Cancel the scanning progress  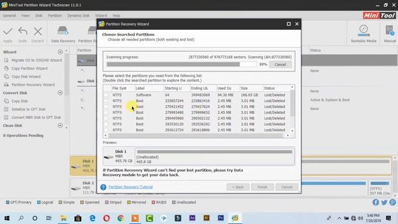280,65
